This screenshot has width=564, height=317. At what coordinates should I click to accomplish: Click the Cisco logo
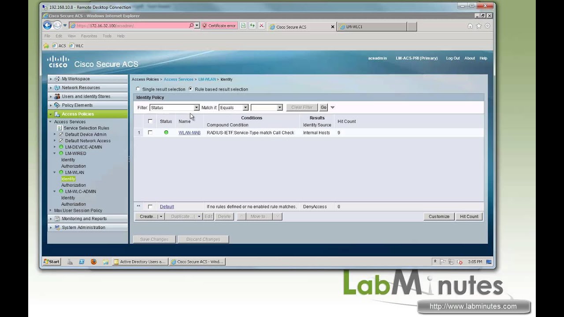click(x=58, y=62)
